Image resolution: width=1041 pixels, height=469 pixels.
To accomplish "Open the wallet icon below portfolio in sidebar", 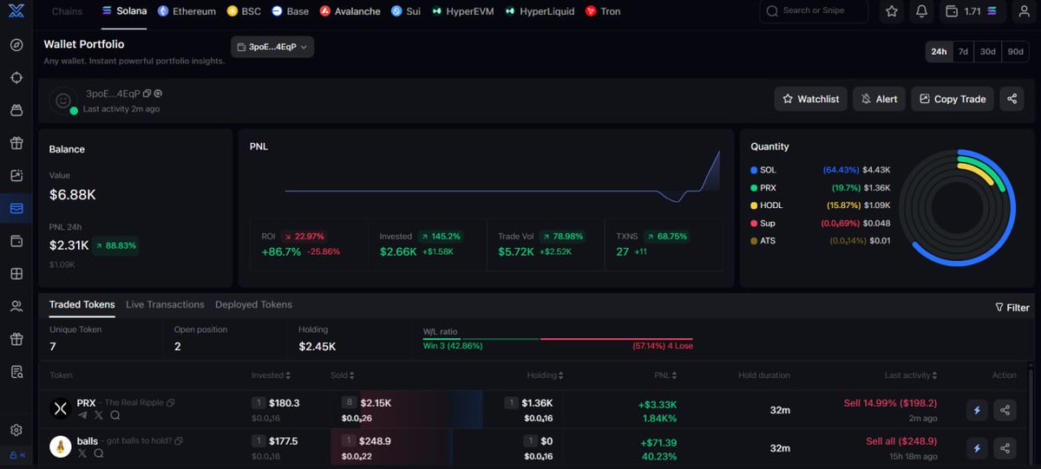I will coord(16,241).
